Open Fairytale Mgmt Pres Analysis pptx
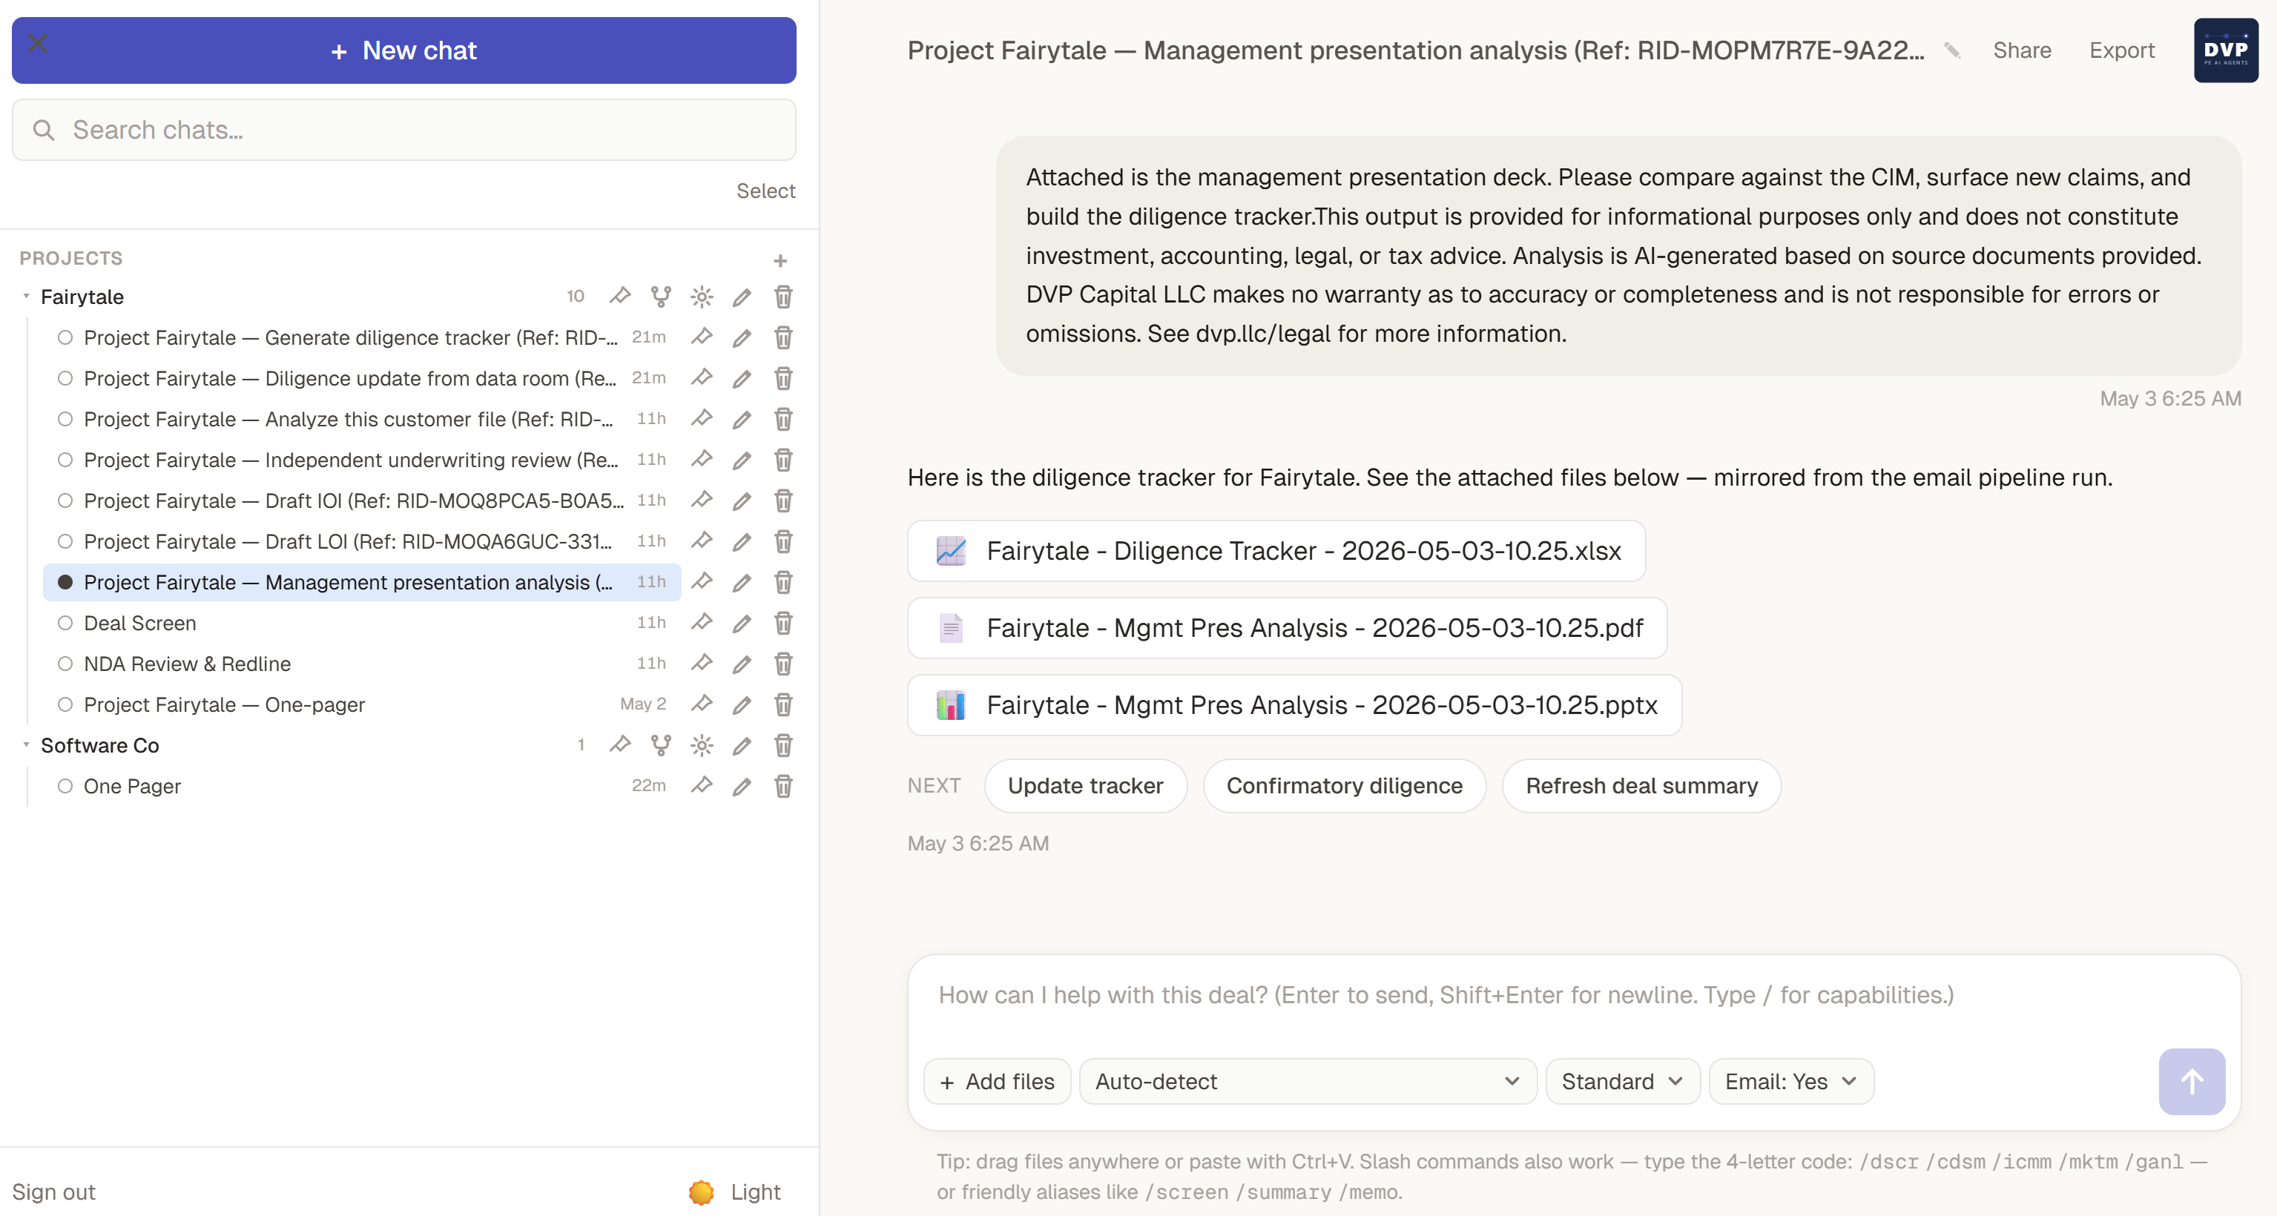 (x=1294, y=705)
